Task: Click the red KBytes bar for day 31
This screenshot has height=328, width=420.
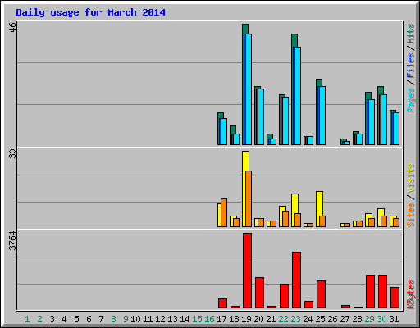Action: point(395,298)
